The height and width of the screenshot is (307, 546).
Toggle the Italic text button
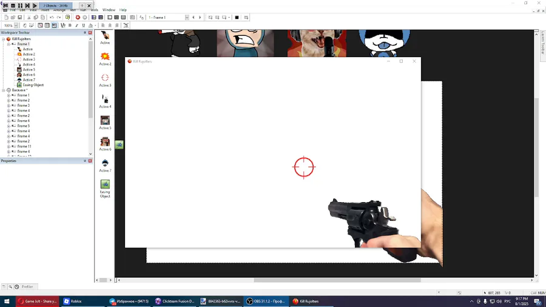point(76,25)
